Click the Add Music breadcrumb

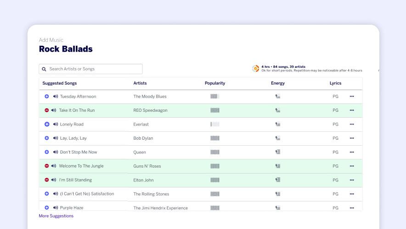tap(51, 40)
